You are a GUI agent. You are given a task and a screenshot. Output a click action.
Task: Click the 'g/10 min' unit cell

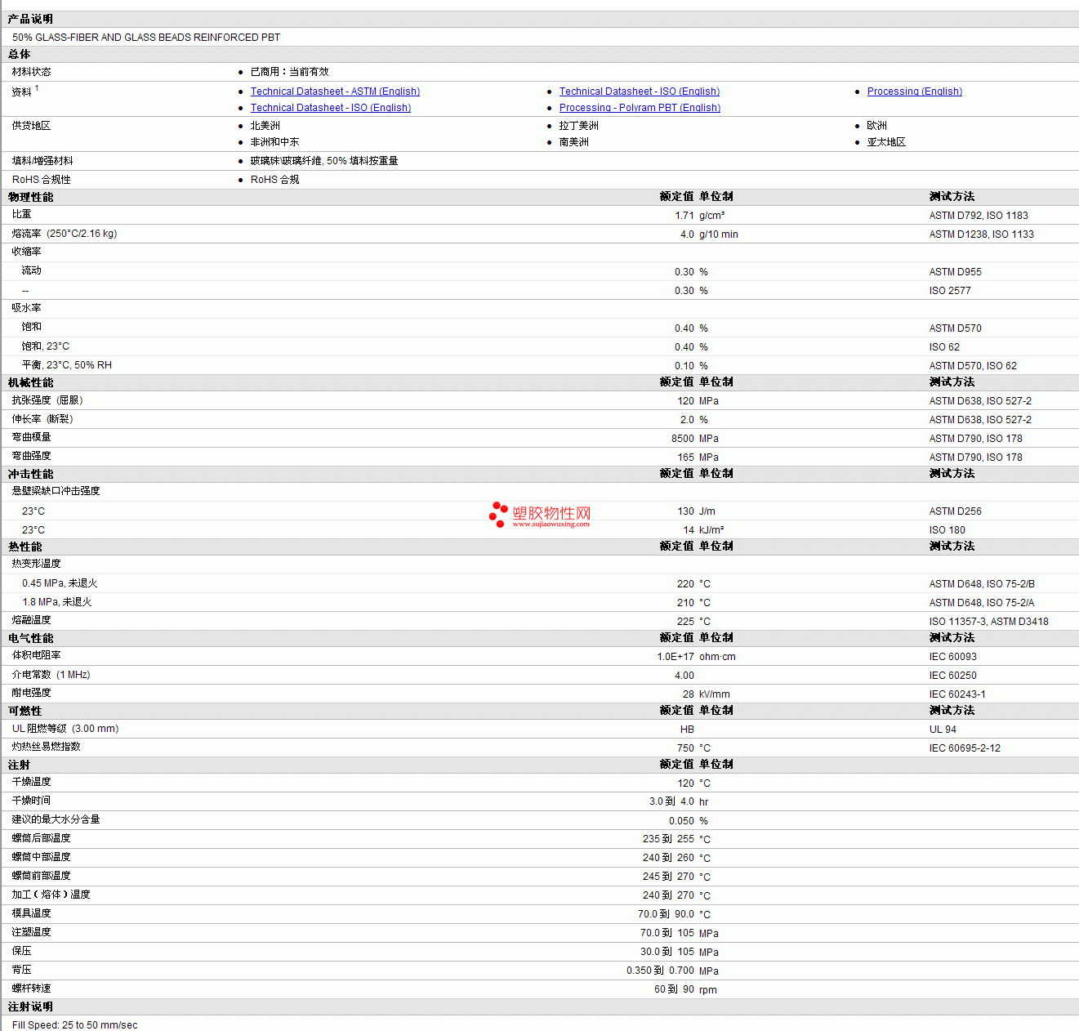click(x=719, y=234)
